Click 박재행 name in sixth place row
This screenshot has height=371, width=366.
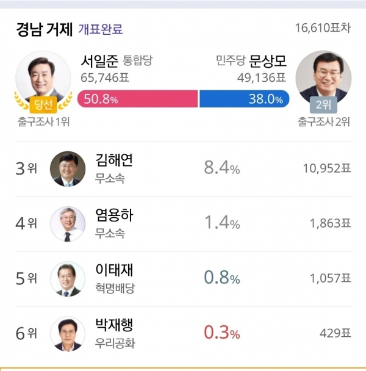114,325
